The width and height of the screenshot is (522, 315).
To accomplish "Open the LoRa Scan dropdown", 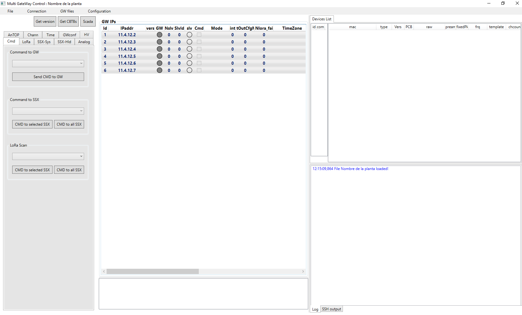I will [x=48, y=156].
